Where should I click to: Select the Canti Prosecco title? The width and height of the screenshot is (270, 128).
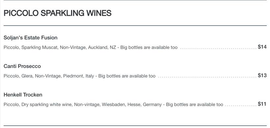[x=22, y=66]
